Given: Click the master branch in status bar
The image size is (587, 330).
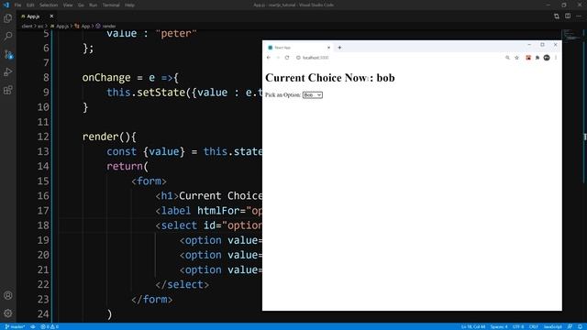Looking at the screenshot, I should pos(15,326).
